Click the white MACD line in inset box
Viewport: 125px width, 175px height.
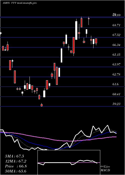(67, 162)
